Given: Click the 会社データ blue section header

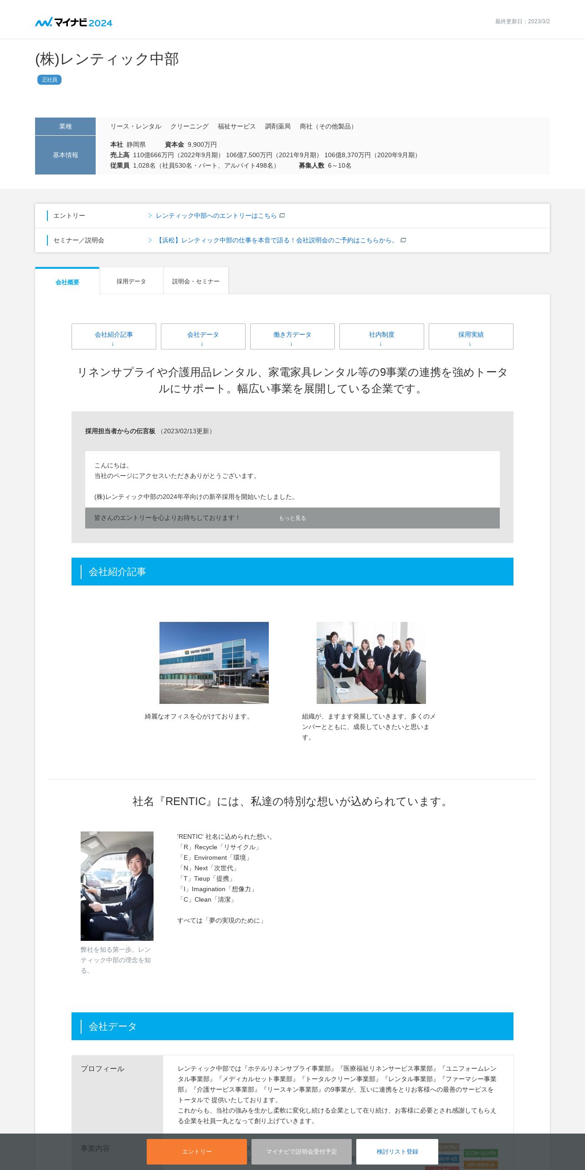Looking at the screenshot, I should 292,1026.
